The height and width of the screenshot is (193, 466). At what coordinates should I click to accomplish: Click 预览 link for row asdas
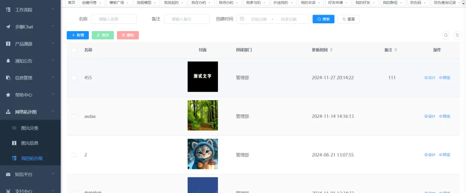point(444,116)
